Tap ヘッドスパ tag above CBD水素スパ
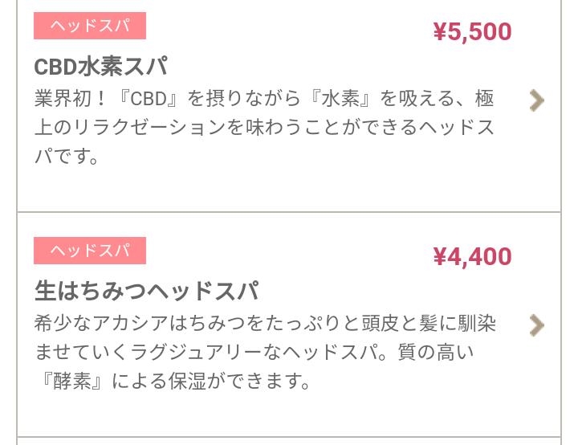578x445 pixels. tap(90, 26)
